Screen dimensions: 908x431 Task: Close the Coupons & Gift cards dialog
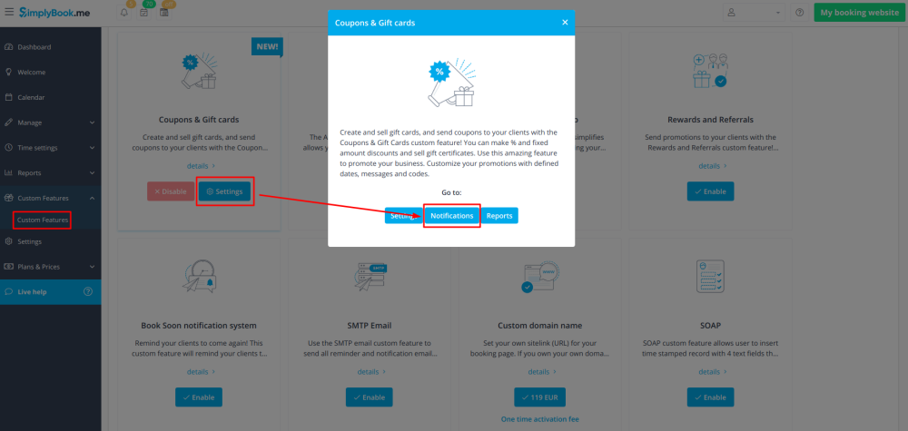(565, 23)
